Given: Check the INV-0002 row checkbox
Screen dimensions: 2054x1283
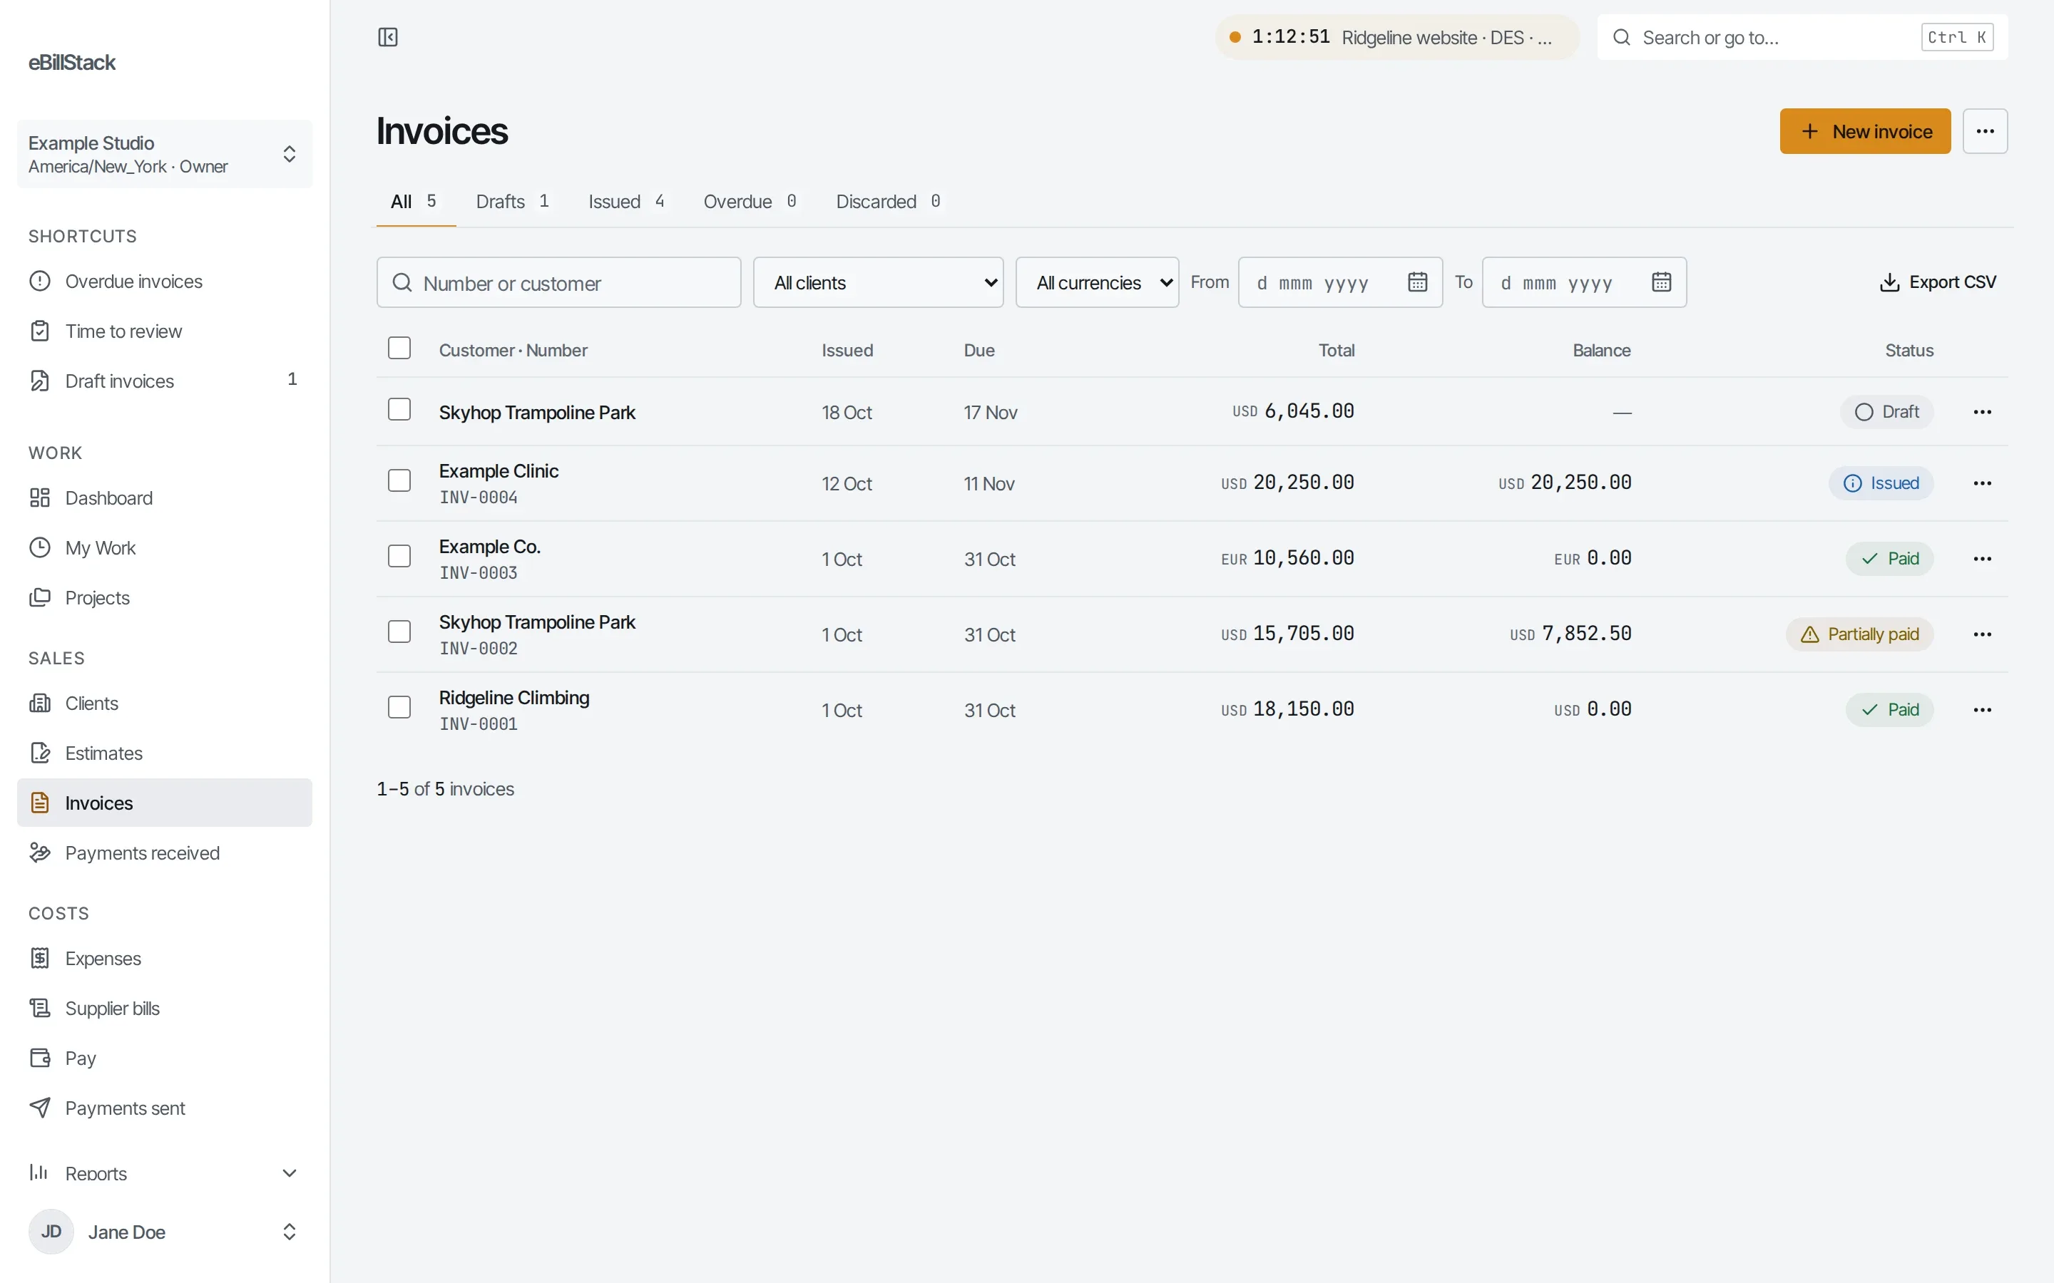Looking at the screenshot, I should [x=399, y=632].
